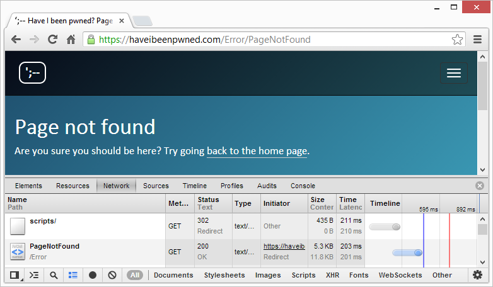Open the Timeline panel tab
Screen dimensions: 493x287
[x=195, y=186]
